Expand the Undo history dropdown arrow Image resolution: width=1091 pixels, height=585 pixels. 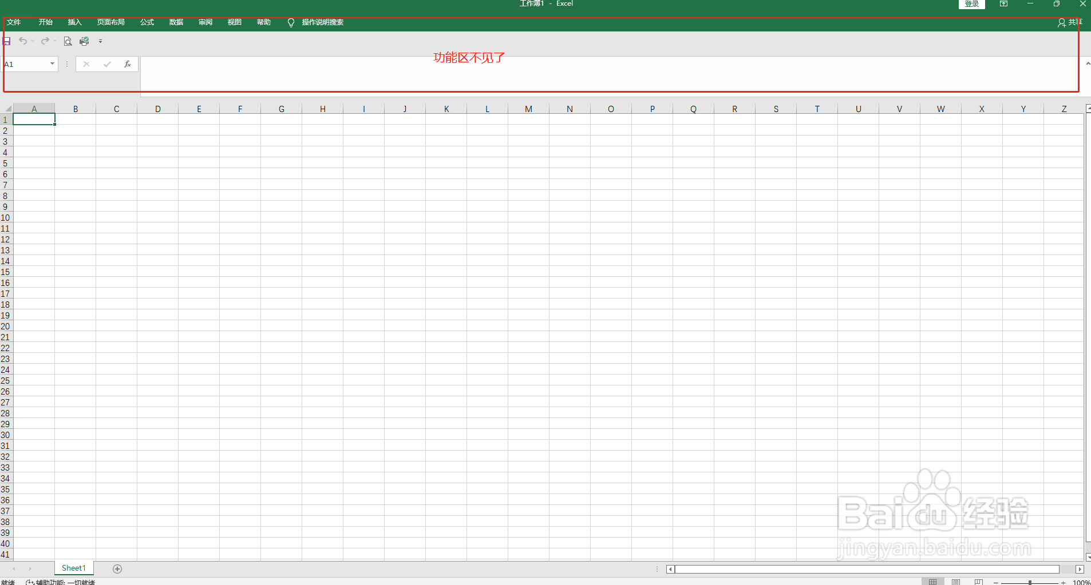click(33, 41)
